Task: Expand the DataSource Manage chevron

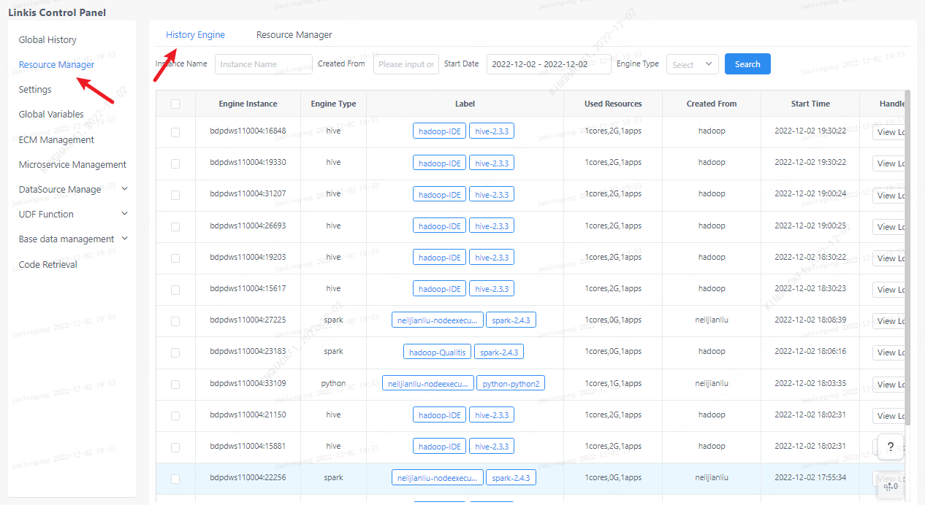Action: pyautogui.click(x=124, y=189)
